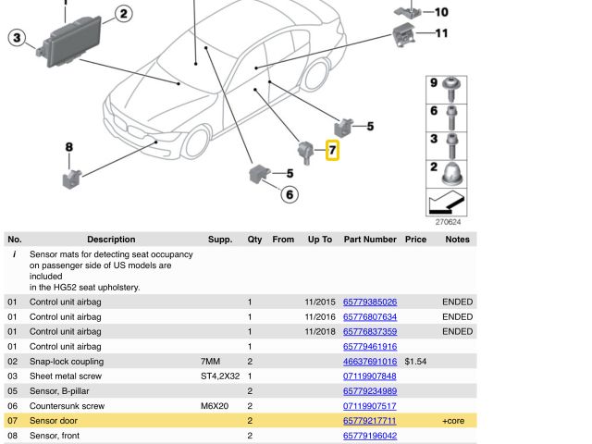Open the 65779196042 front sensor link
Viewport: 592px width, 444px height.
click(x=369, y=436)
